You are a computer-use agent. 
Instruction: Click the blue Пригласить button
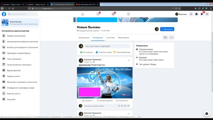point(167,29)
